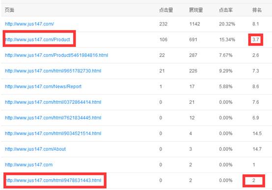Select the click count value 232
The width and height of the screenshot is (272, 190).
(163, 24)
